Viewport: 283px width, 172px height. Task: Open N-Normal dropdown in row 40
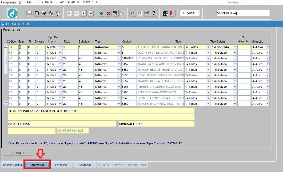[119, 81]
